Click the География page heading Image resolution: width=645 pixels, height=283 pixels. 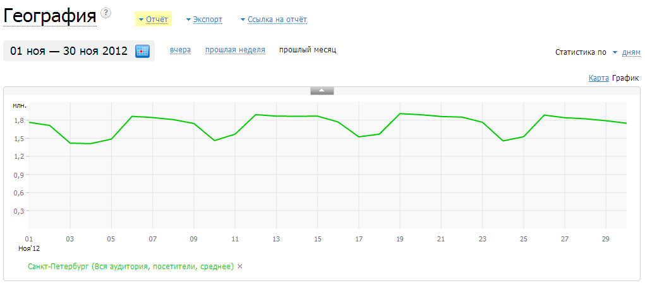50,16
